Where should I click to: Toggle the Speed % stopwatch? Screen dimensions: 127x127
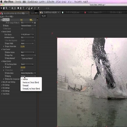tap(5, 67)
